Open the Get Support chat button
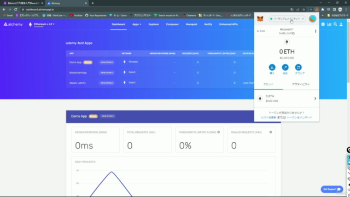This screenshot has height=197, width=350. point(332,189)
